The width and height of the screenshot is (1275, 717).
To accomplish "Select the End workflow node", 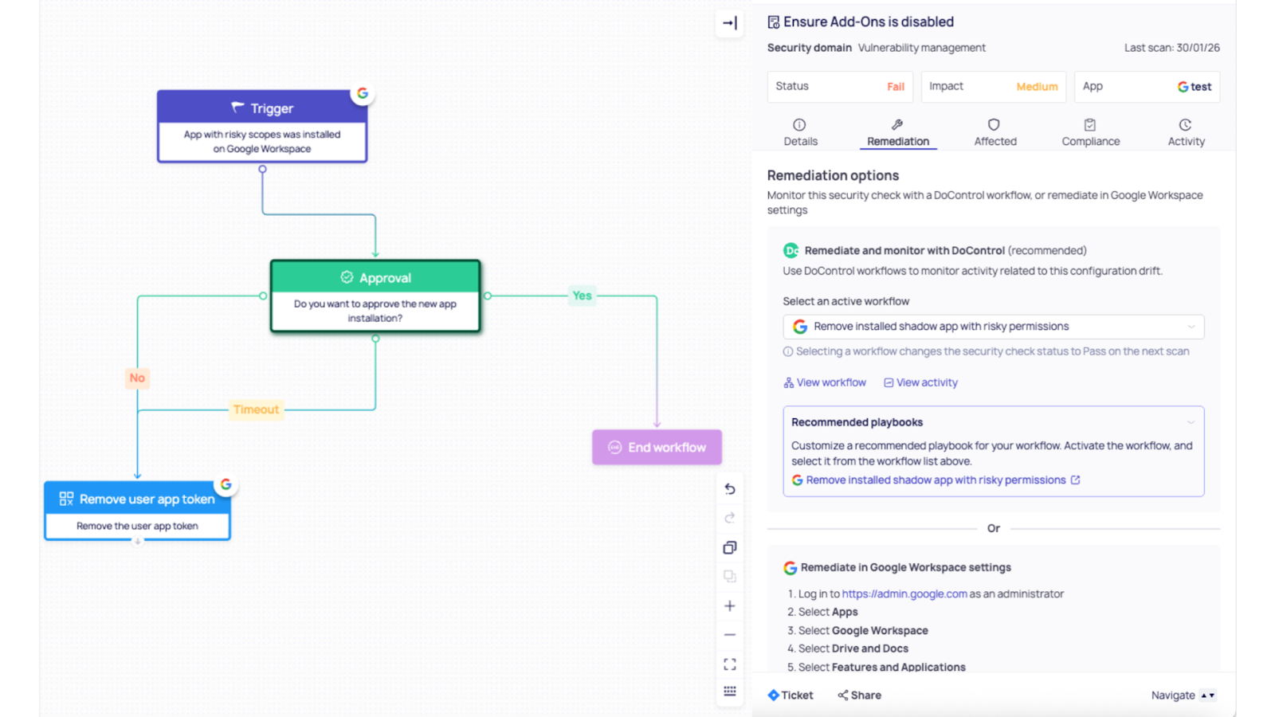I will [x=657, y=447].
